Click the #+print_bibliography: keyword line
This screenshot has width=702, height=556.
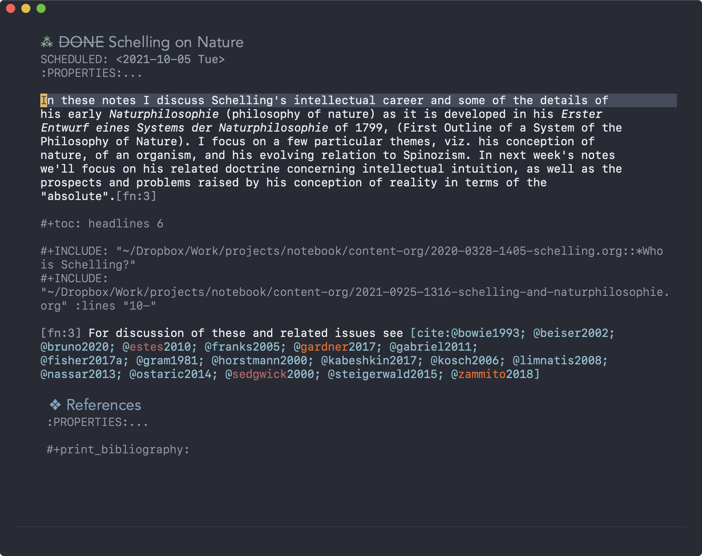pyautogui.click(x=118, y=450)
